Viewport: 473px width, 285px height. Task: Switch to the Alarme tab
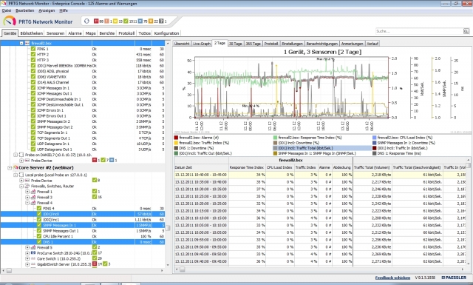[x=75, y=33]
